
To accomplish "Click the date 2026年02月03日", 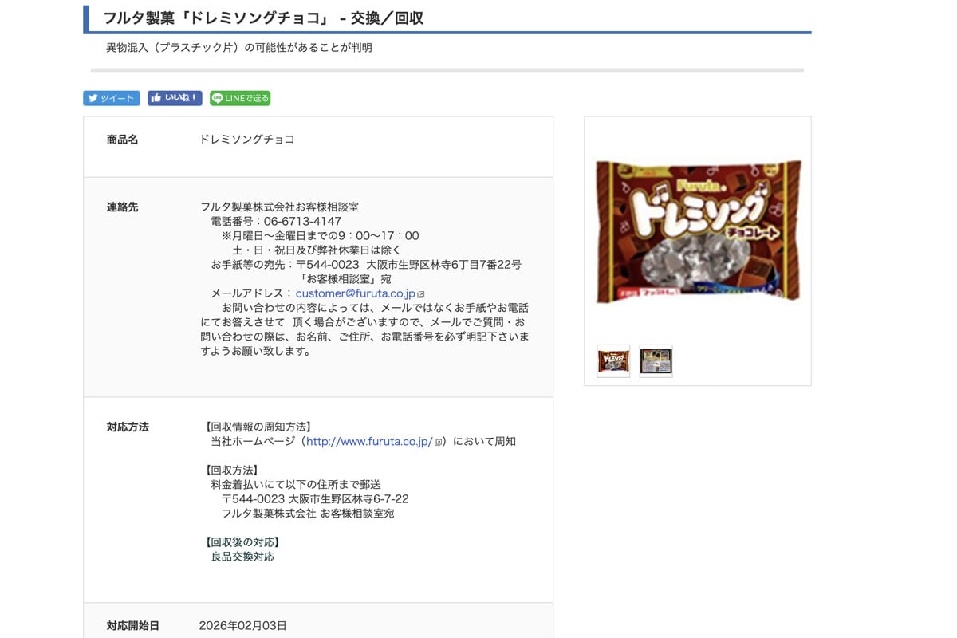I will pos(242,625).
